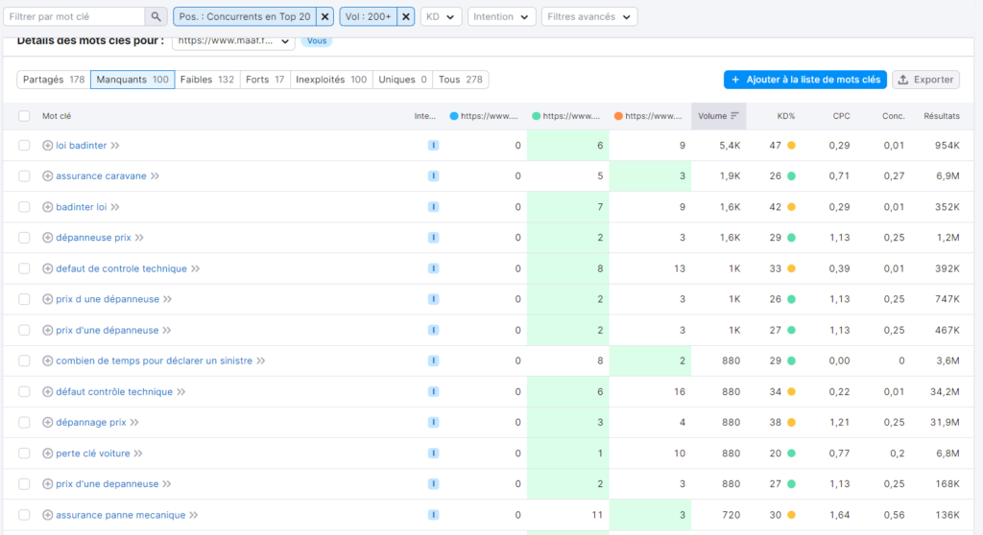Check the box for loi badinter row
This screenshot has height=535, width=983.
pyautogui.click(x=24, y=146)
